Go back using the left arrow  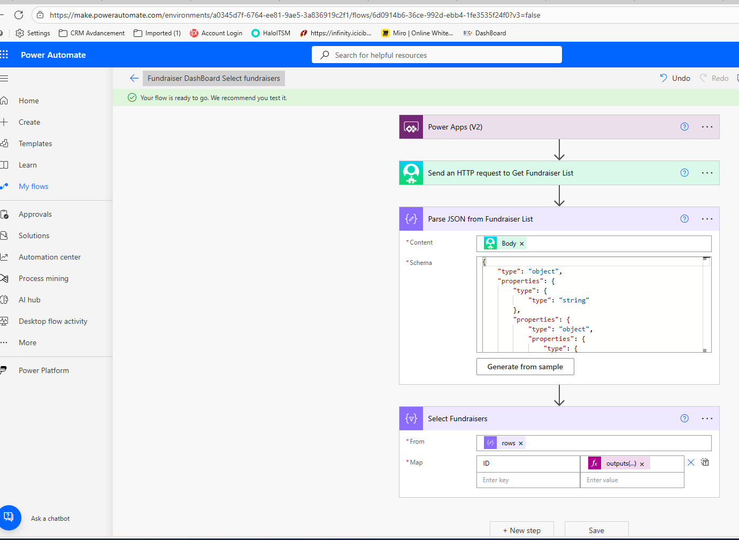coord(134,78)
